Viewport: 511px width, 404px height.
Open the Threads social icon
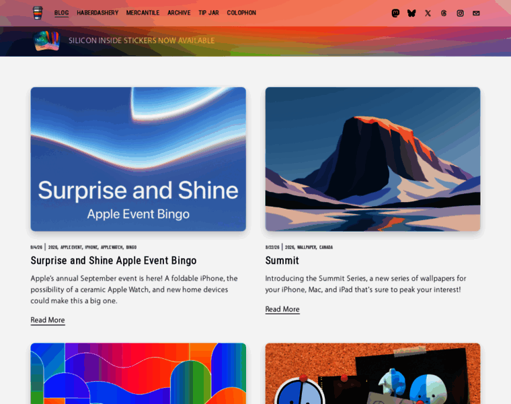coord(444,13)
